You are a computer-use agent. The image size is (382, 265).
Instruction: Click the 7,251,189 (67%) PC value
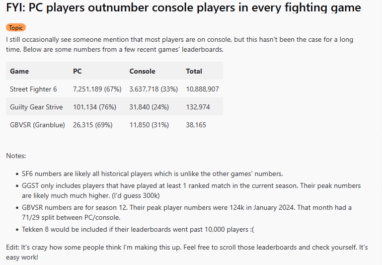pyautogui.click(x=97, y=89)
